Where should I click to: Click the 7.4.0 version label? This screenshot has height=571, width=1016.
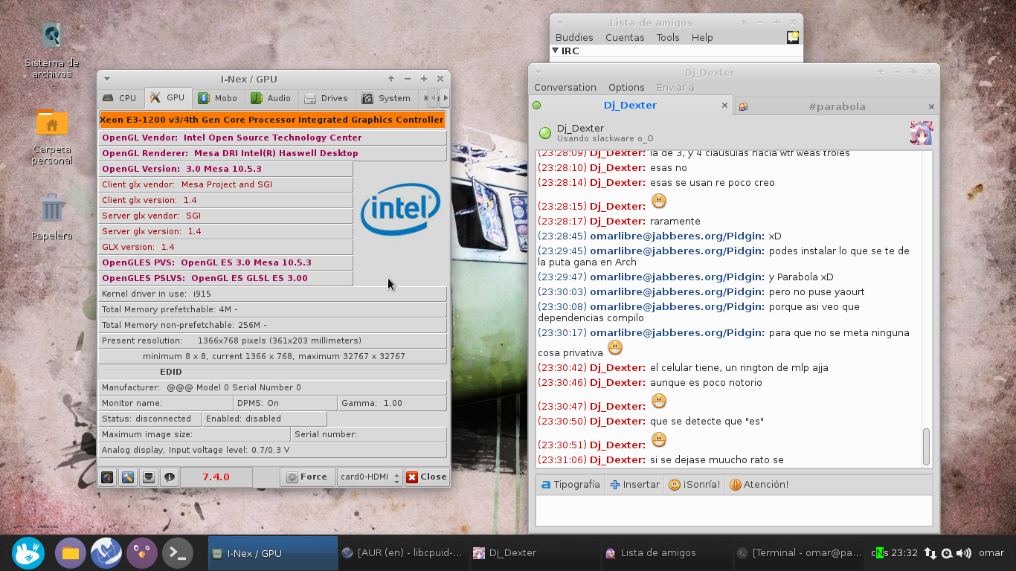tap(216, 477)
